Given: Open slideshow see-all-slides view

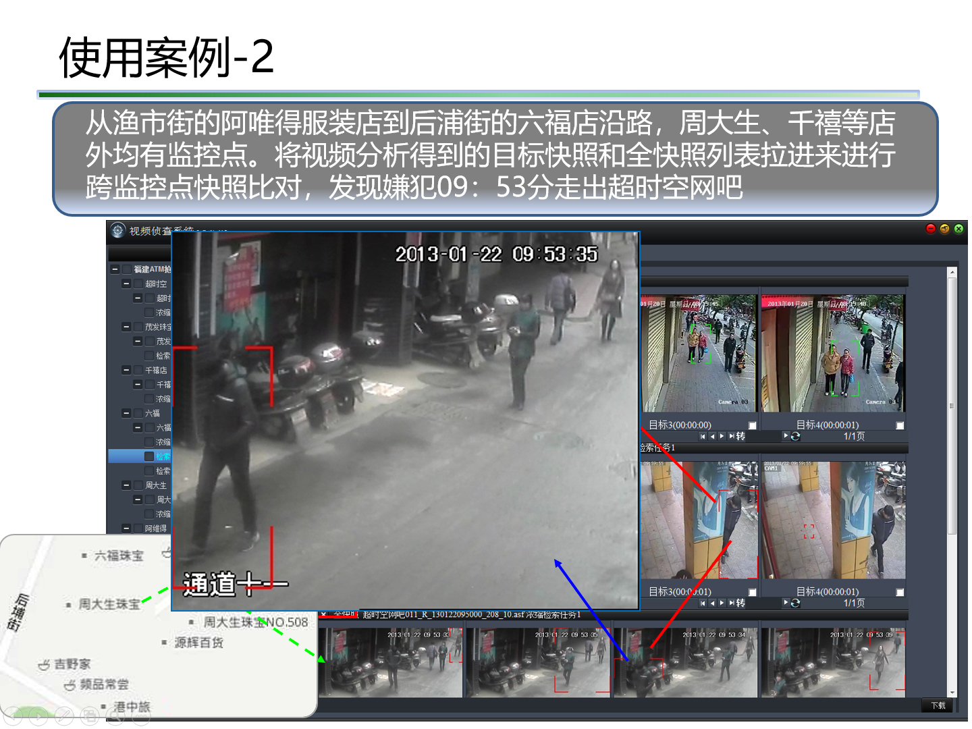Looking at the screenshot, I should 90,716.
